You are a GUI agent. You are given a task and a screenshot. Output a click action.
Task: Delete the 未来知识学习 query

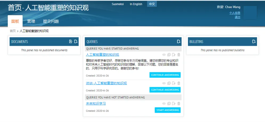(x=179, y=104)
